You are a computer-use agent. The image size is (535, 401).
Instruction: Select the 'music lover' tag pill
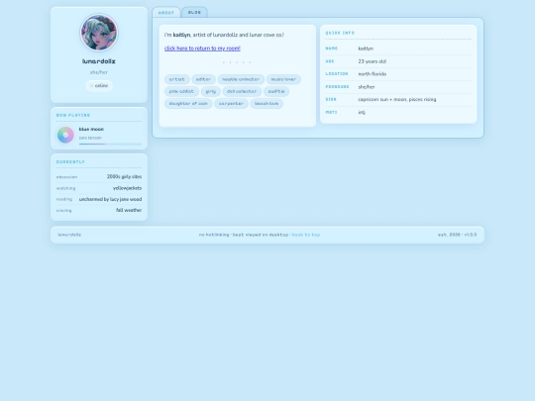[283, 79]
